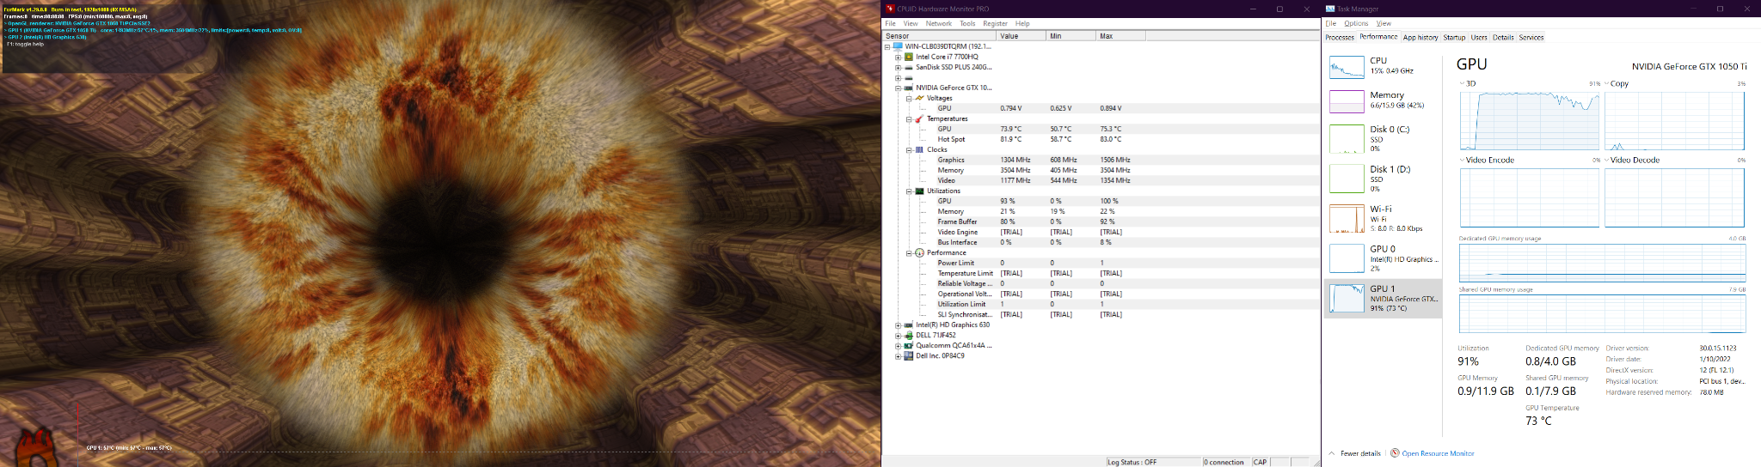1761x467 pixels.
Task: Open the Video Encode graph dropdown
Action: click(x=1462, y=160)
